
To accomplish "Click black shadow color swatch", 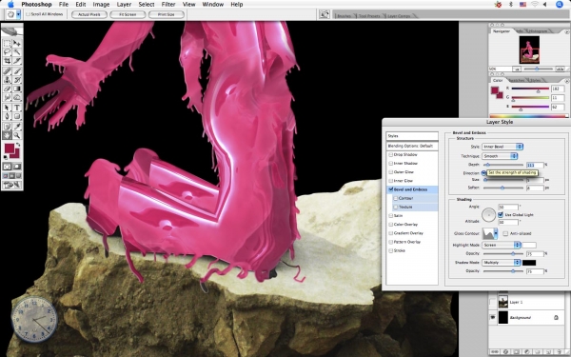I will (x=529, y=263).
